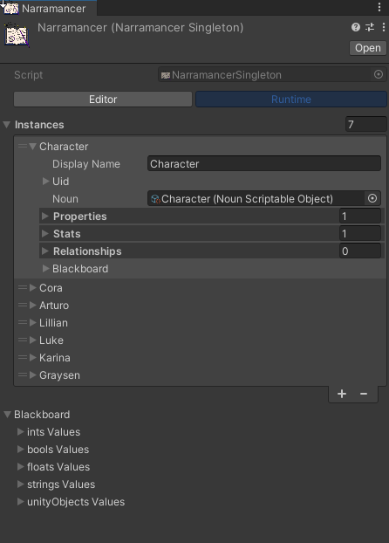This screenshot has width=389, height=543.
Task: Collapse the Instances list
Action: (7, 125)
